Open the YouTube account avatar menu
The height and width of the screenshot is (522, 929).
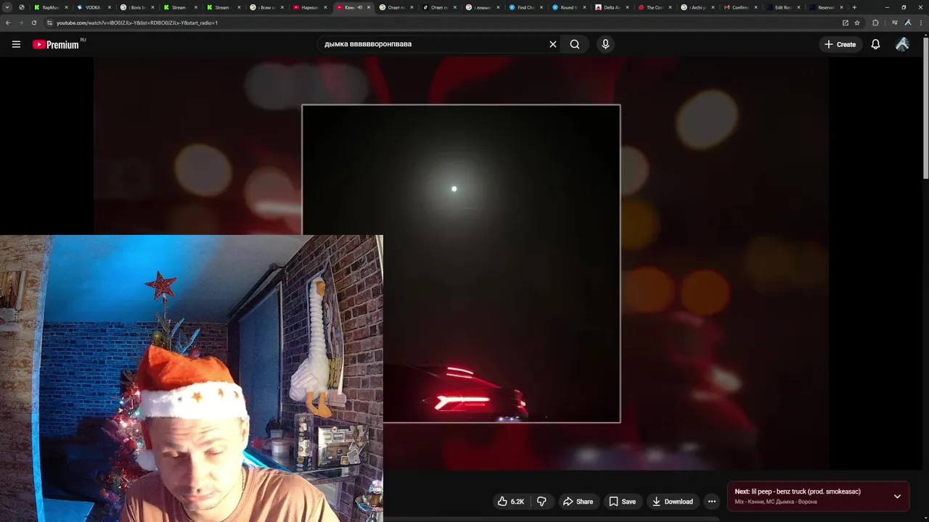coord(902,44)
